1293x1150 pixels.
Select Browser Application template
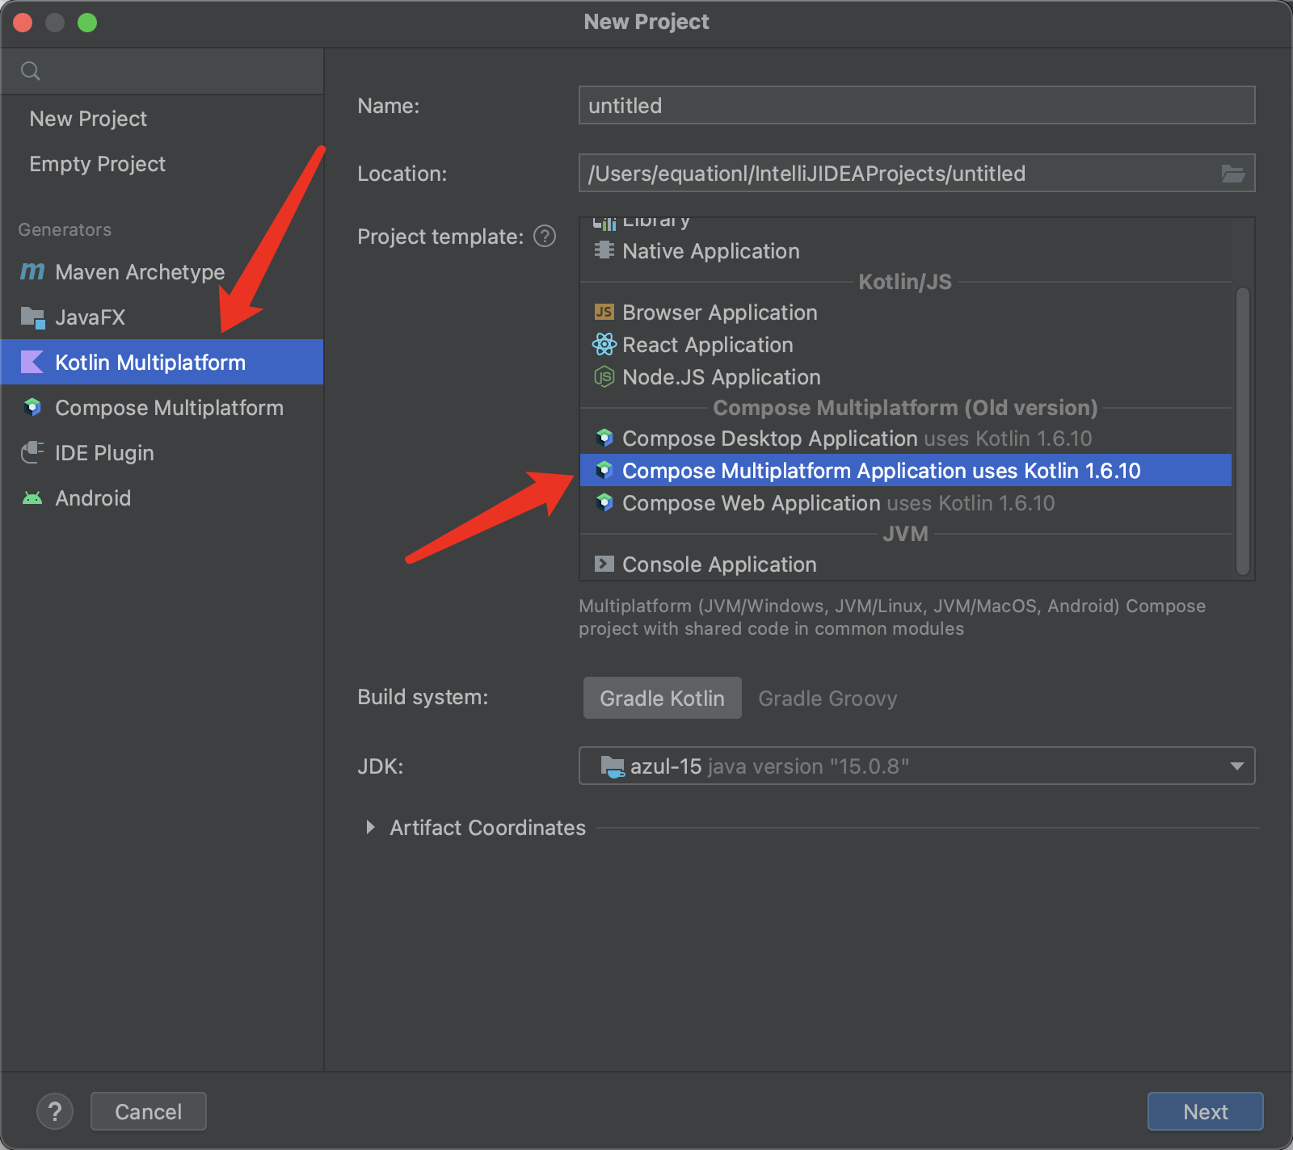coord(906,313)
